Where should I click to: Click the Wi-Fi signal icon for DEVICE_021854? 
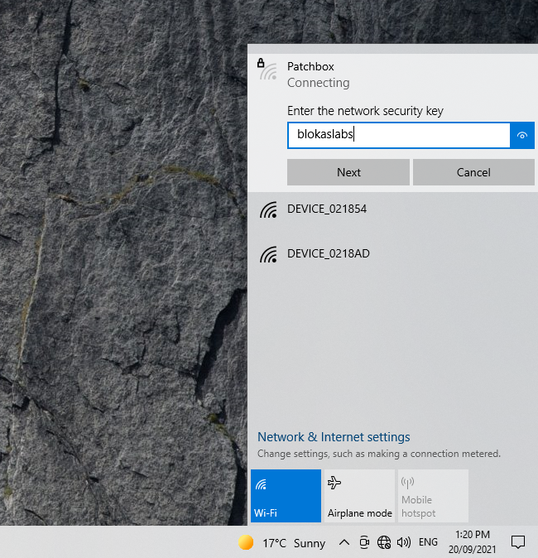click(268, 209)
